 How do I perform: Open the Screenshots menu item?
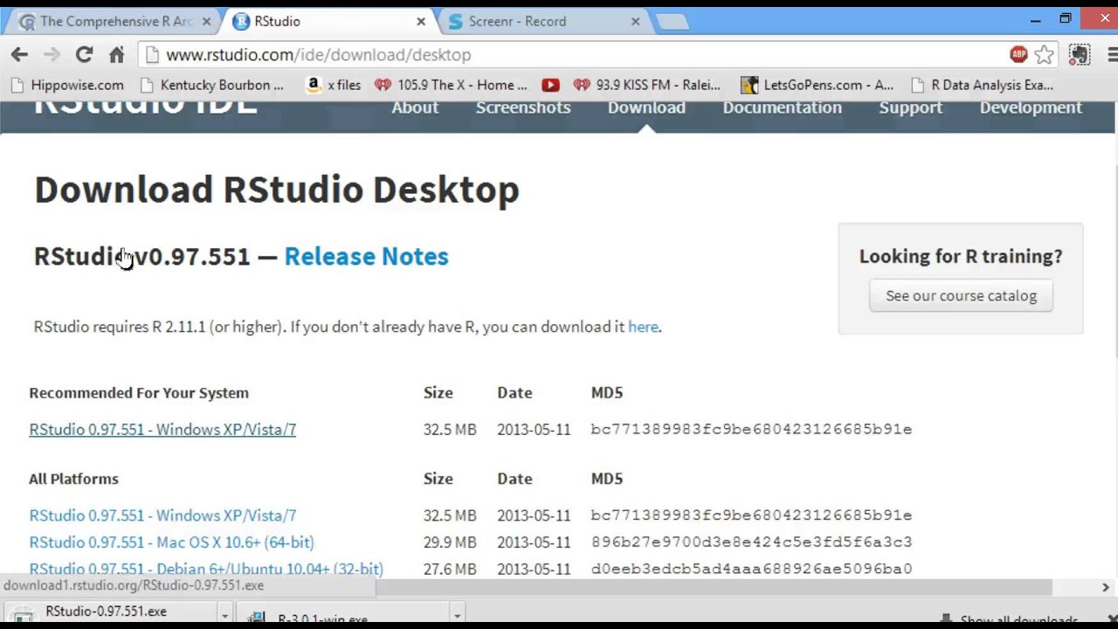523,107
